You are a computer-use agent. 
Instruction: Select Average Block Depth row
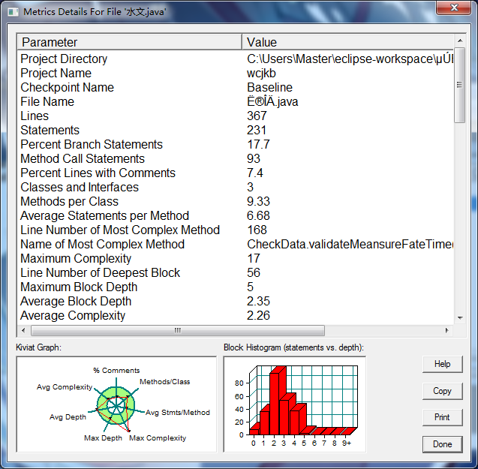pyautogui.click(x=236, y=301)
